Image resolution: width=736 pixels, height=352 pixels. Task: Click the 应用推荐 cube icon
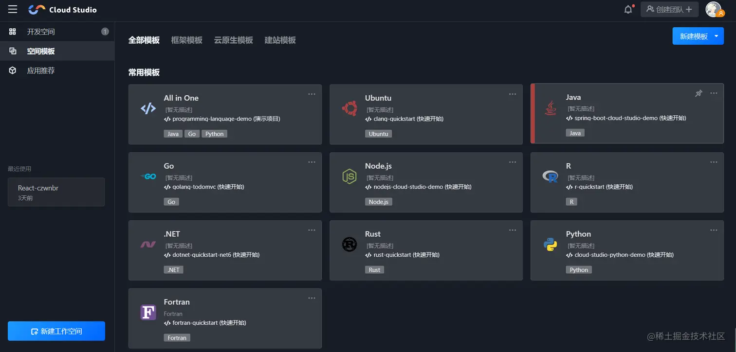(13, 70)
